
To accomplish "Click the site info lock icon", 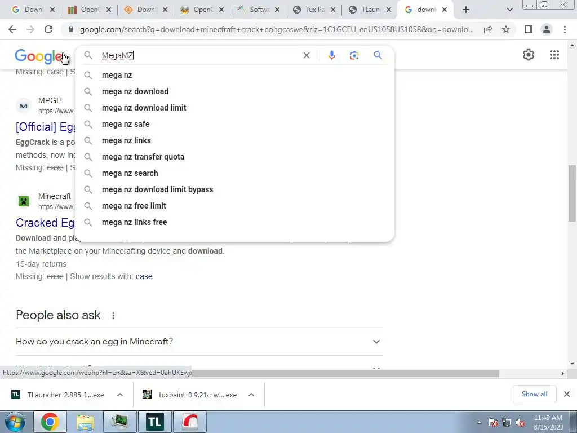I will point(71,29).
